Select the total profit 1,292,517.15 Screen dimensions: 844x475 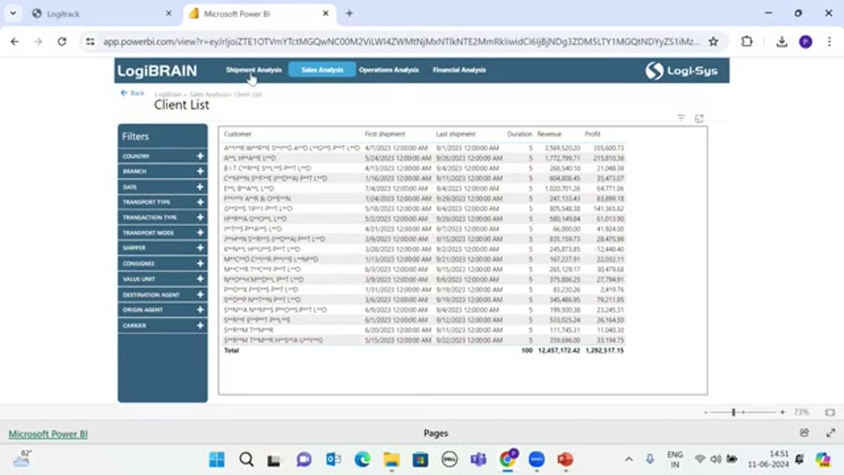tap(605, 350)
